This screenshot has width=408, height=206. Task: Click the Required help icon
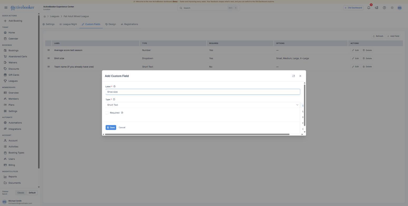click(122, 113)
